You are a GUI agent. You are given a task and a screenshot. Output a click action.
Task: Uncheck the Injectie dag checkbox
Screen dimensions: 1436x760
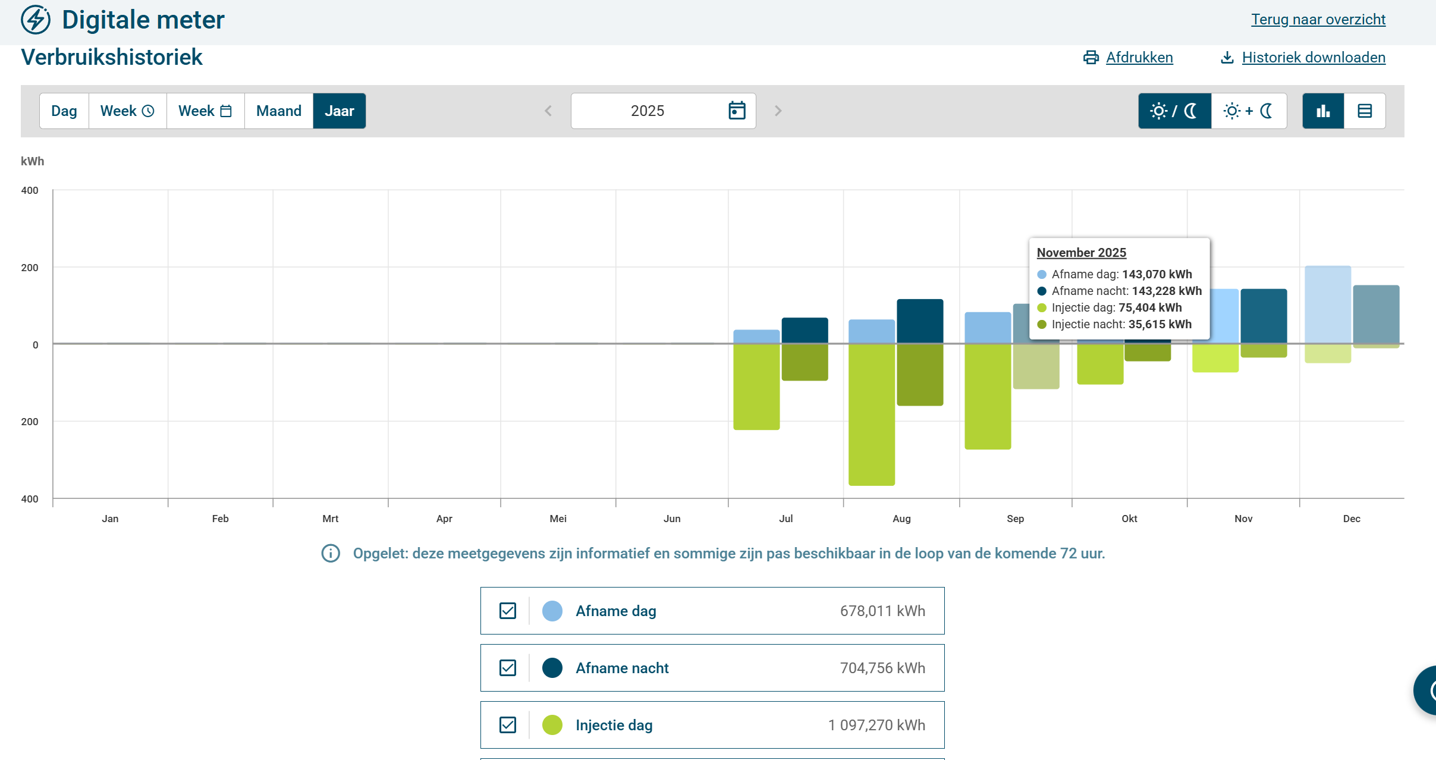coord(508,725)
